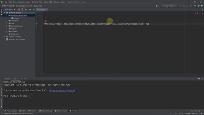The width and height of the screenshot is (204, 115).
Task: Click the error bulb icon in editor
Action: 46,21
